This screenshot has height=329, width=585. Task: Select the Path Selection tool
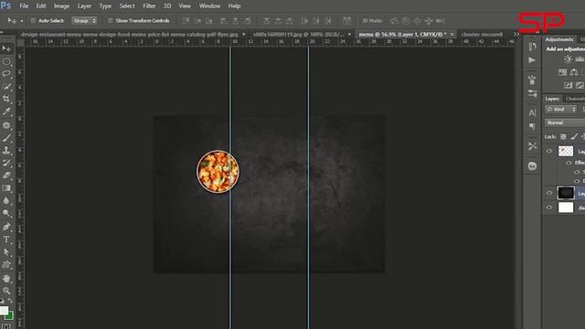[6, 252]
